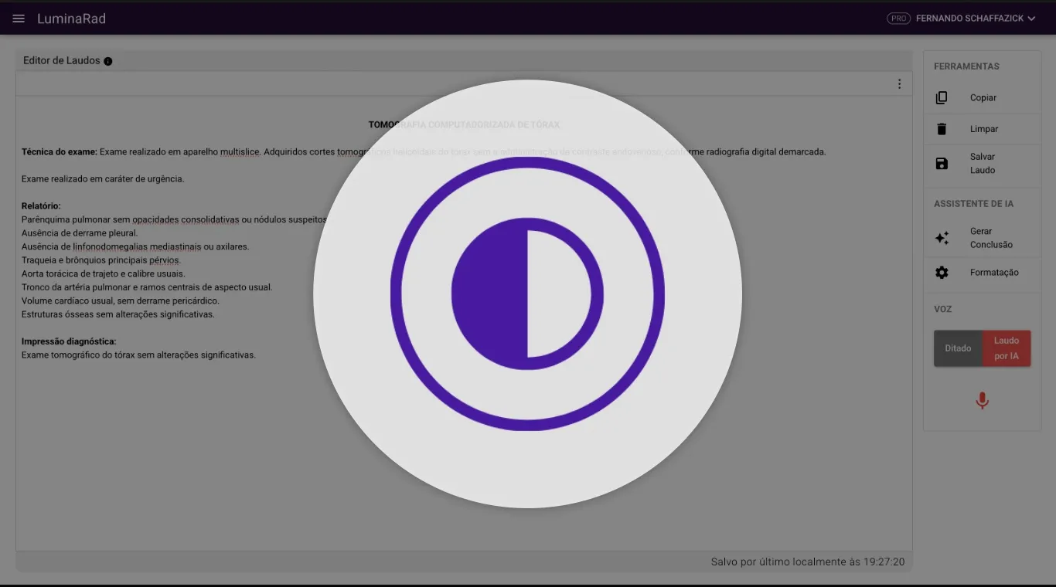The height and width of the screenshot is (587, 1056).
Task: Click the 'Técnica do exame:' heading text
Action: [x=60, y=152]
